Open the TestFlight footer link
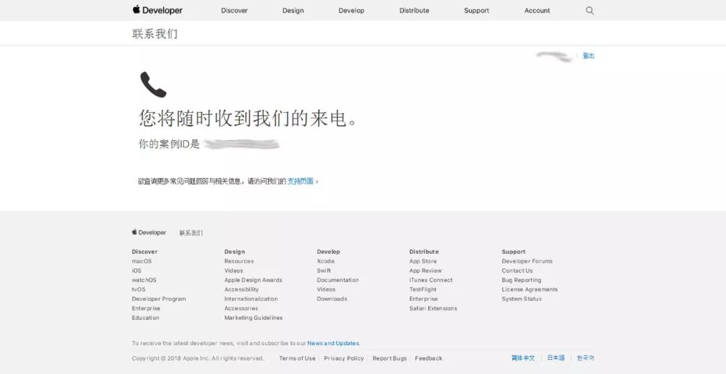Screen dimensions: 726x374 tap(423, 289)
